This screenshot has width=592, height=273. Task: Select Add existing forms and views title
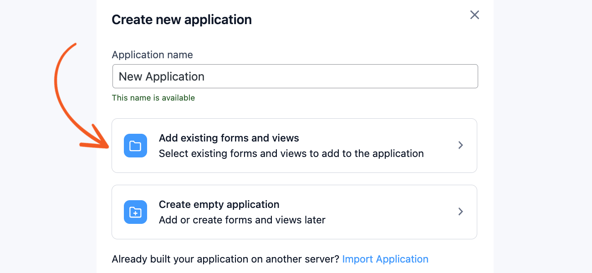(229, 138)
